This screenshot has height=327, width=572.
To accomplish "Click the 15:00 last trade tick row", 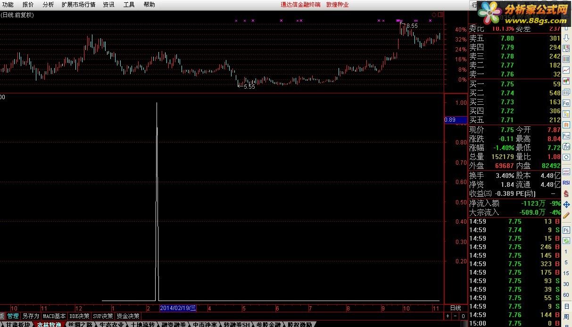I will coord(514,323).
